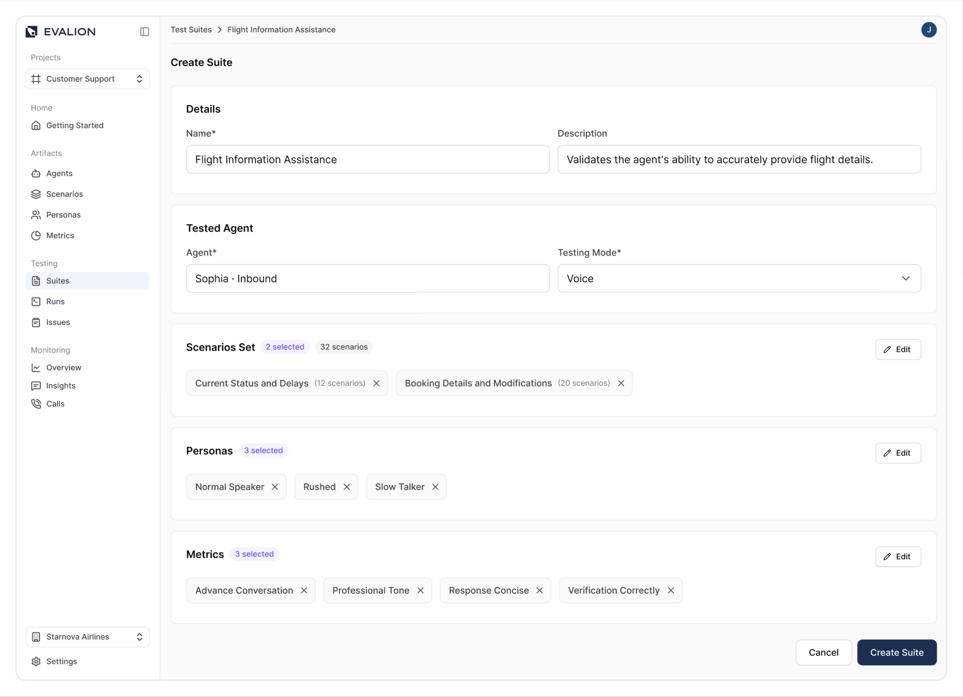
Task: Dismiss the Current Status and Delays scenario set
Action: click(377, 383)
